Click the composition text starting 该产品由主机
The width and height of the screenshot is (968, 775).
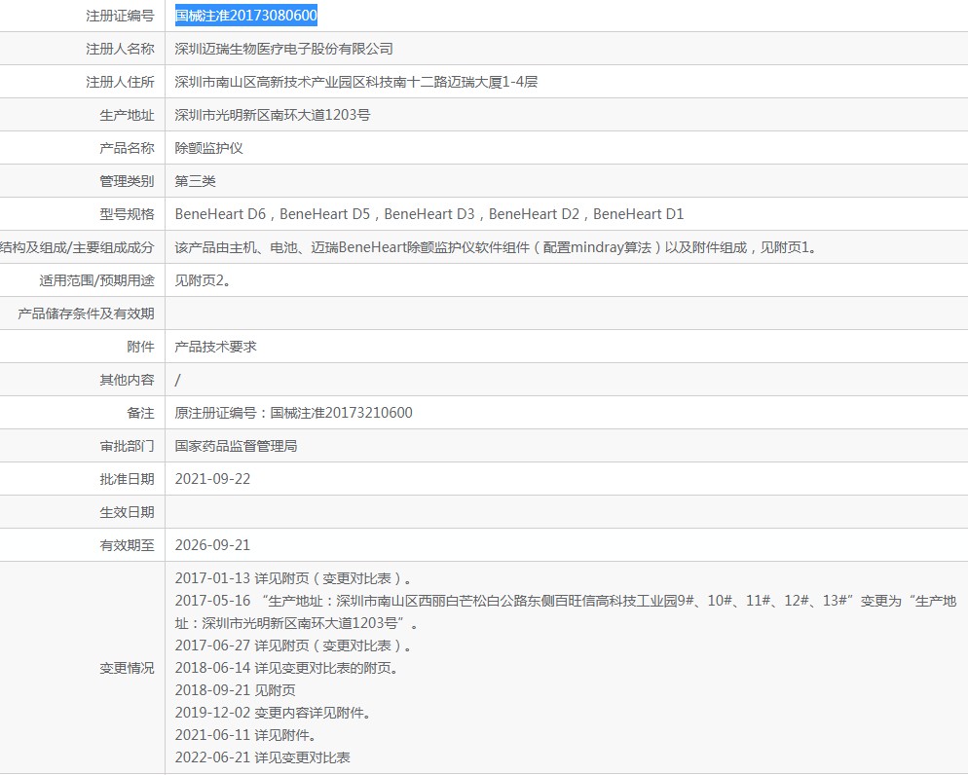click(497, 247)
